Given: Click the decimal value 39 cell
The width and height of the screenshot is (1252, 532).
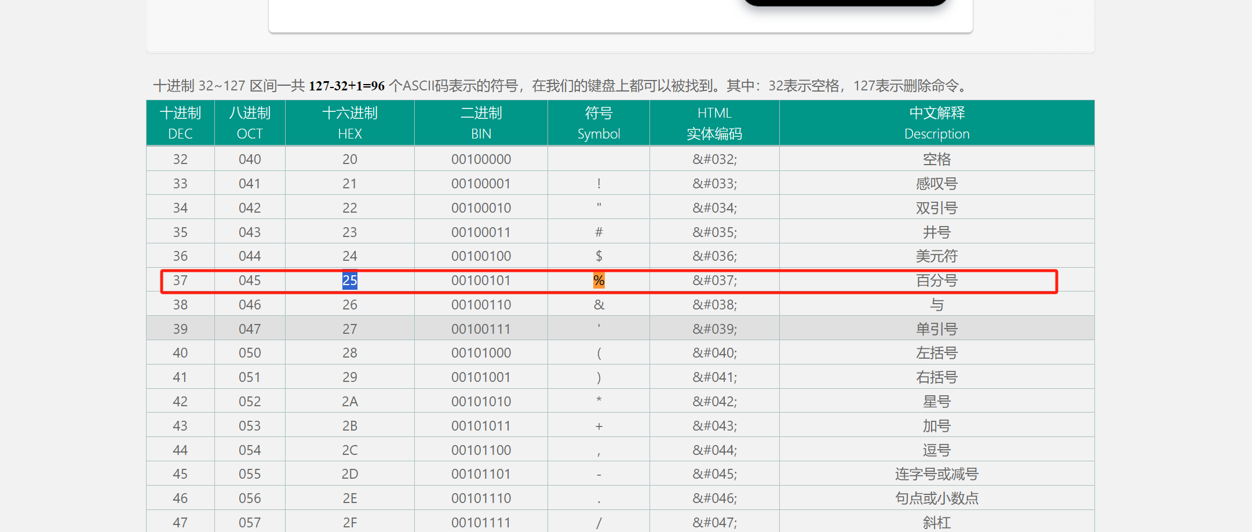Looking at the screenshot, I should 180,329.
